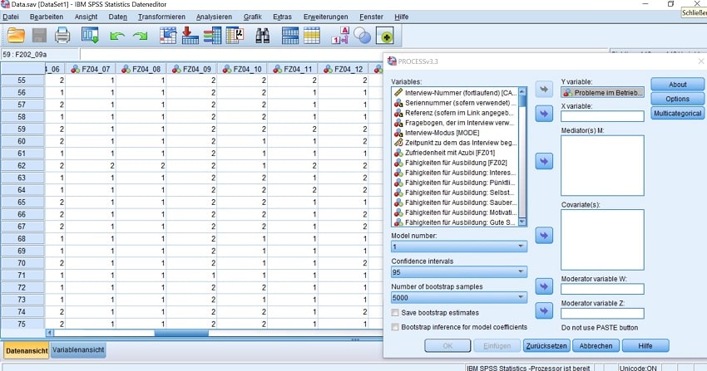Screen dimensions: 707x371
Task: Switch to the Variablenansicht tab
Action: (79, 350)
